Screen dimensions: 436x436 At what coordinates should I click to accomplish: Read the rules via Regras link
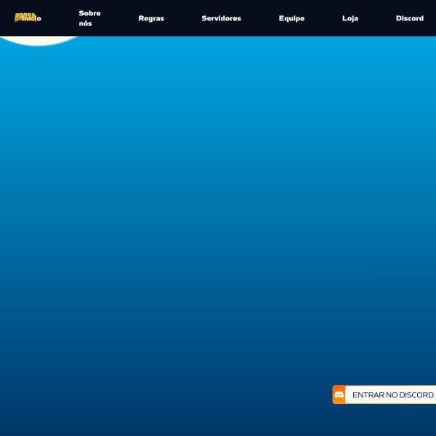151,18
